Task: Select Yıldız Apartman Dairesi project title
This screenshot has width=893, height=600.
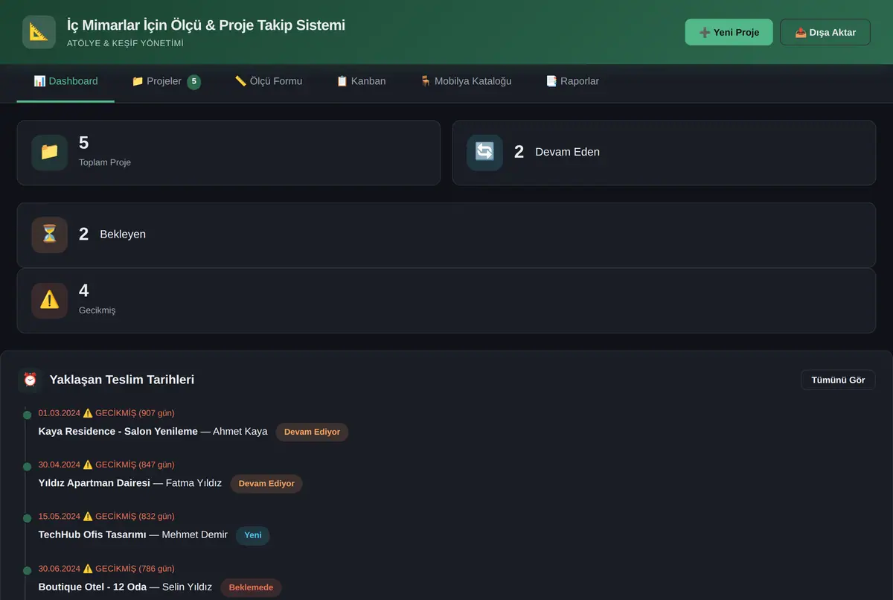Action: click(95, 482)
